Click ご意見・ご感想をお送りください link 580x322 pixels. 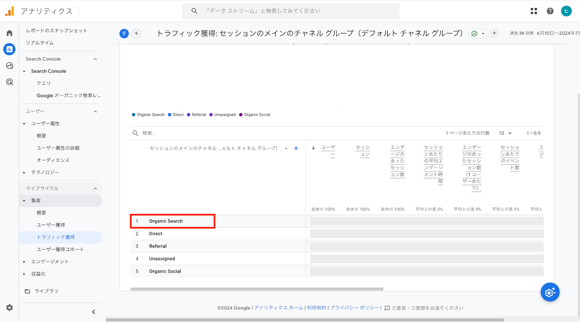coord(427,308)
